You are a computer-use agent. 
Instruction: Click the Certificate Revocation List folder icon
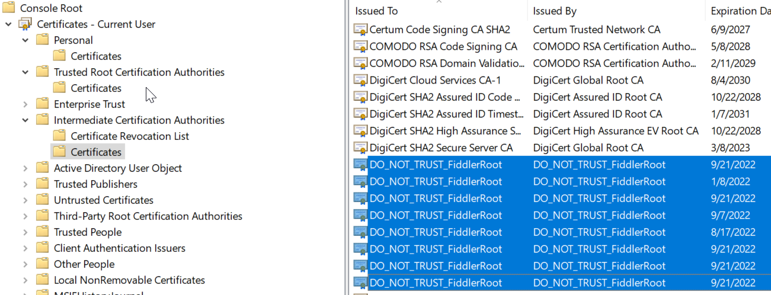coord(59,136)
